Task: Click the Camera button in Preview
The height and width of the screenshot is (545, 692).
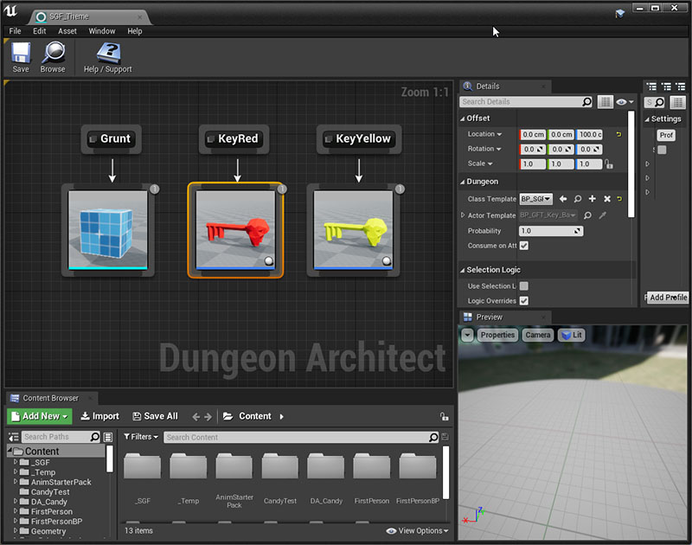Action: (538, 335)
